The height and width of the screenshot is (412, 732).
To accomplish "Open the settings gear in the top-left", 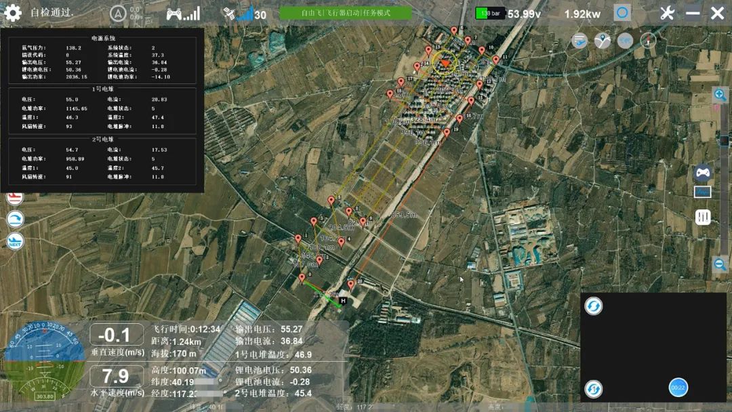I will coord(13,13).
